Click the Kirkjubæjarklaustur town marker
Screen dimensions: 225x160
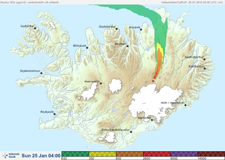tap(131, 132)
